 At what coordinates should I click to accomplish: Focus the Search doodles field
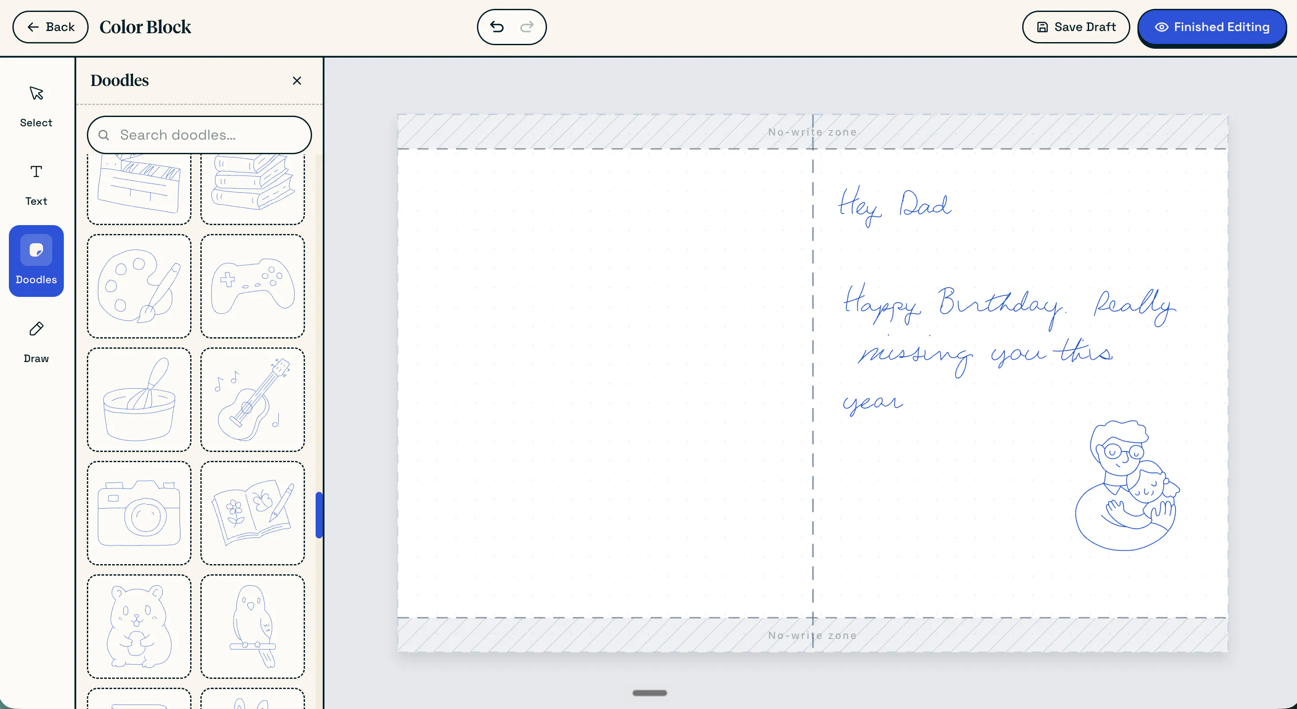[x=199, y=135]
